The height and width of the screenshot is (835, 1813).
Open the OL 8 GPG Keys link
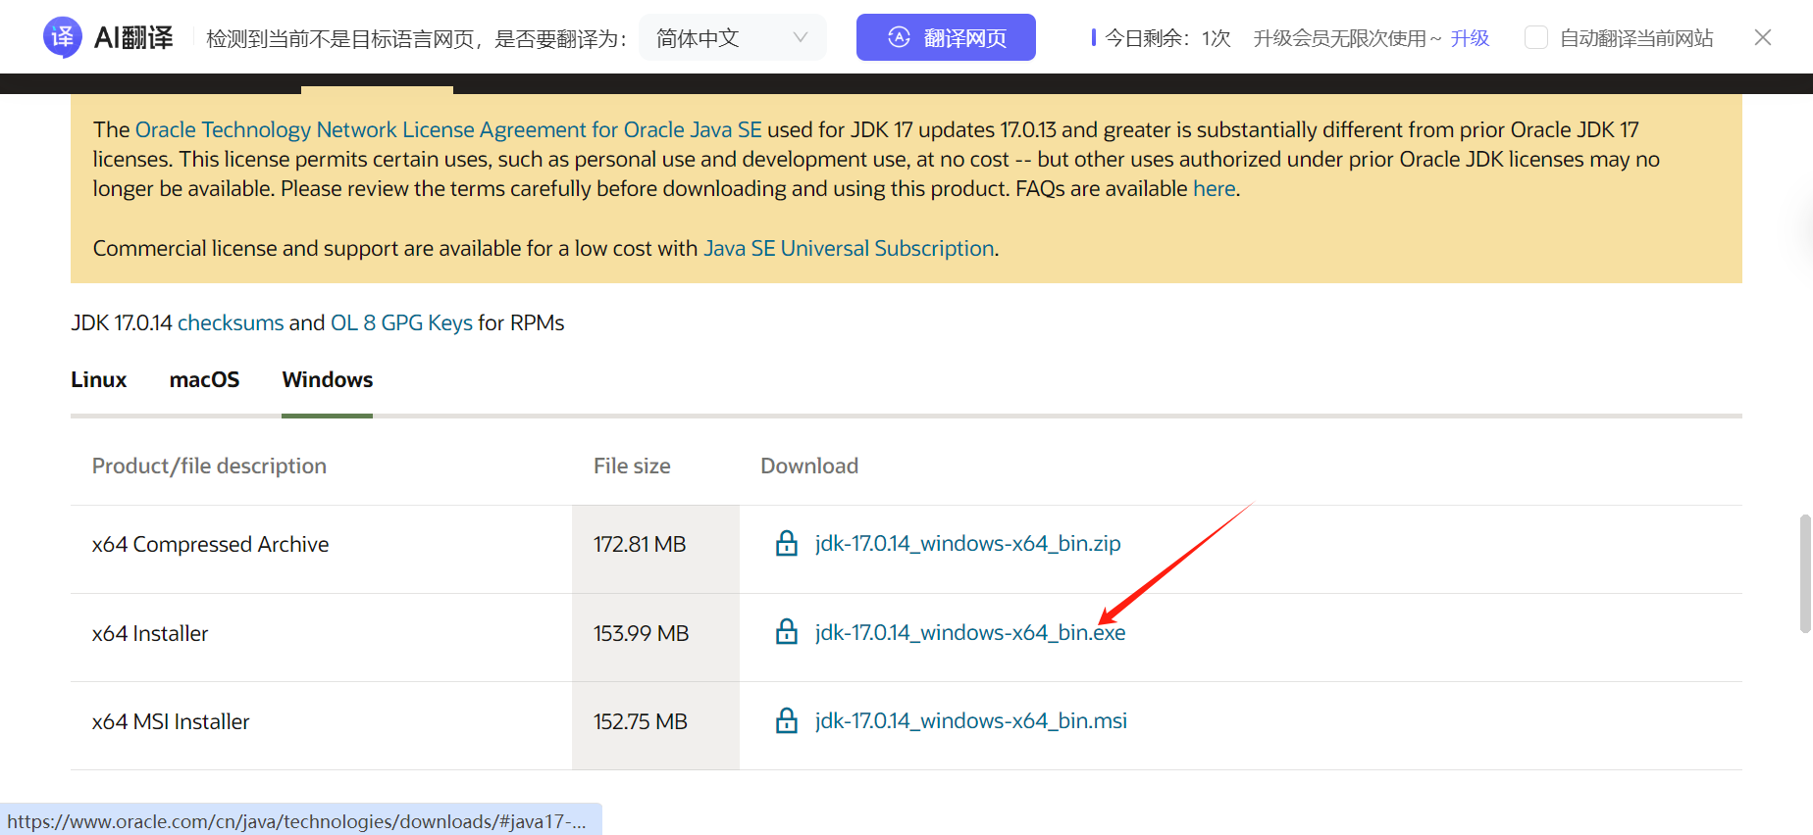pyautogui.click(x=401, y=322)
